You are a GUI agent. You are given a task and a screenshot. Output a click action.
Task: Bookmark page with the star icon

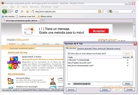103,11
